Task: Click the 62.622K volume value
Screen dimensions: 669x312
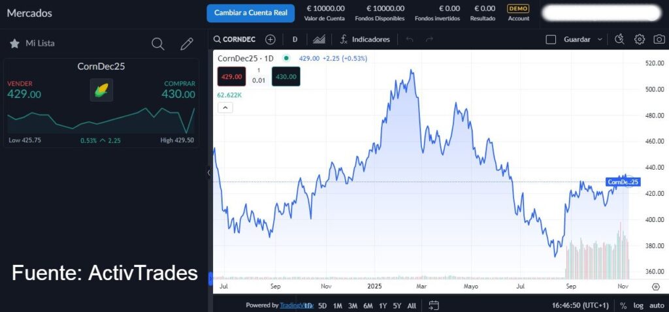Action: (x=229, y=95)
